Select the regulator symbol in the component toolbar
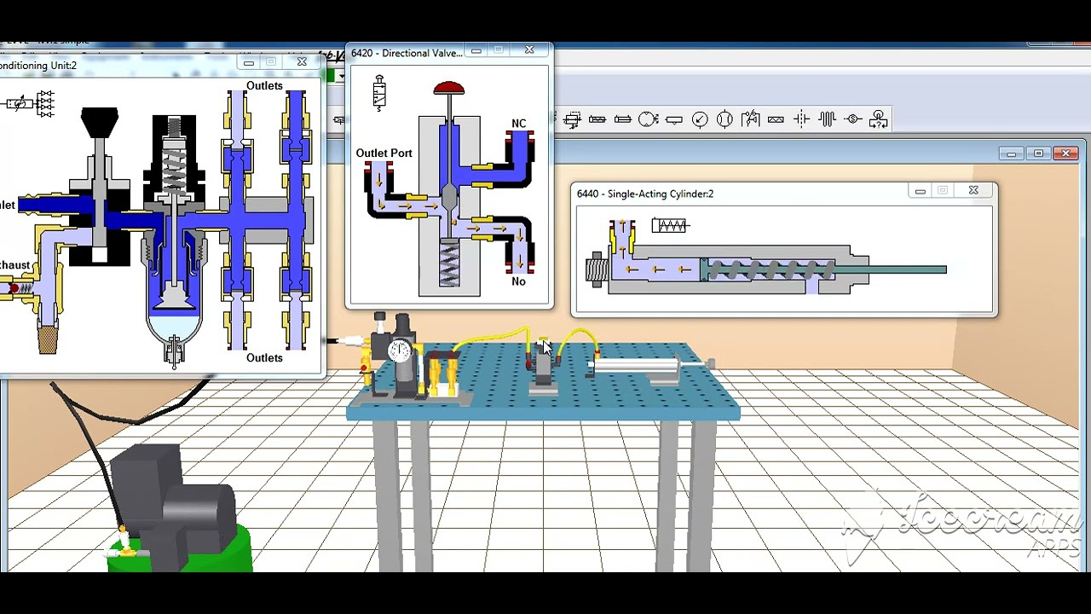 572,119
